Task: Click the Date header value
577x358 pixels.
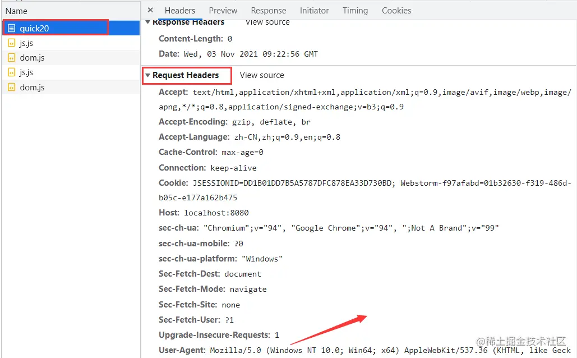Action: [251, 54]
